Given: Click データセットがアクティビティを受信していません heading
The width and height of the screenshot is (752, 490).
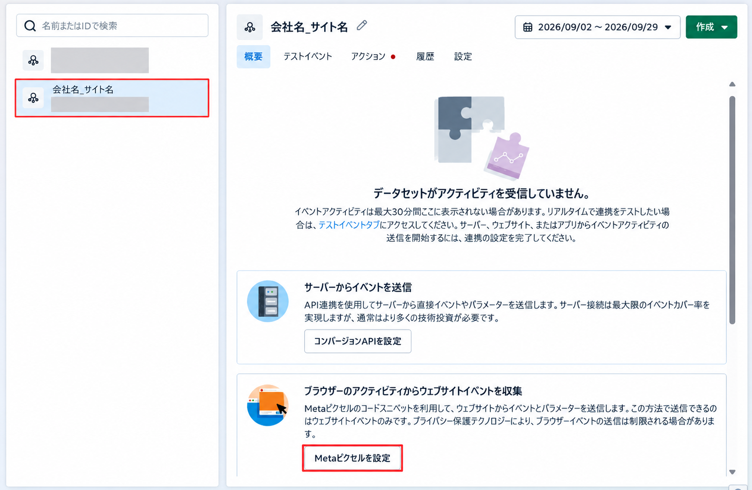Looking at the screenshot, I should click(481, 194).
